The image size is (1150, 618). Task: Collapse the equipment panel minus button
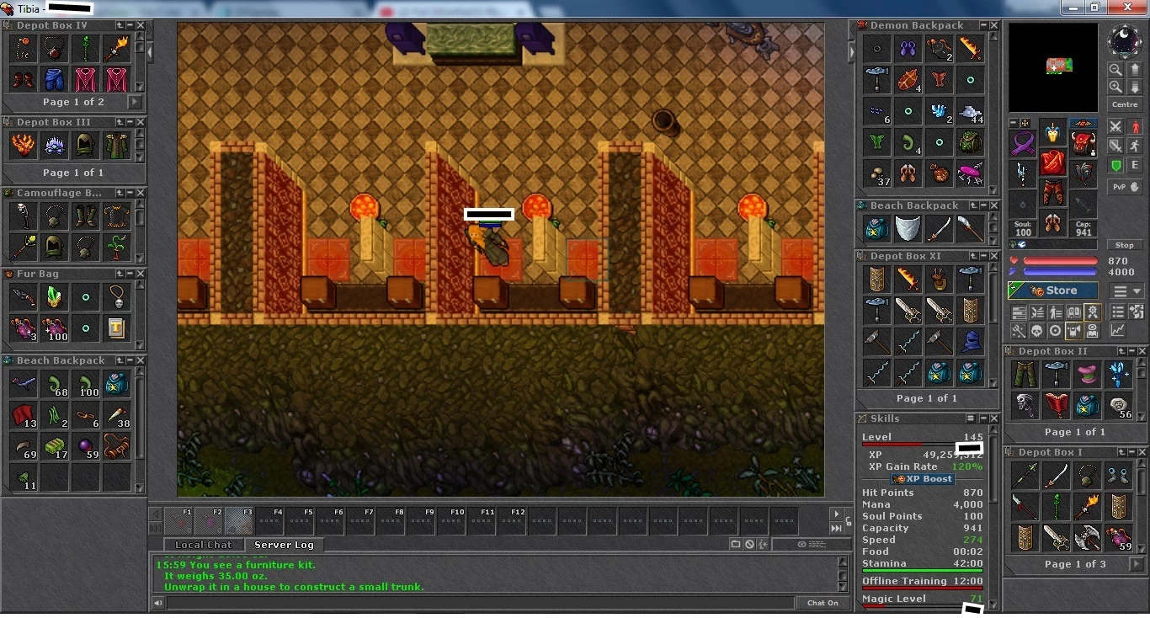pos(1014,124)
